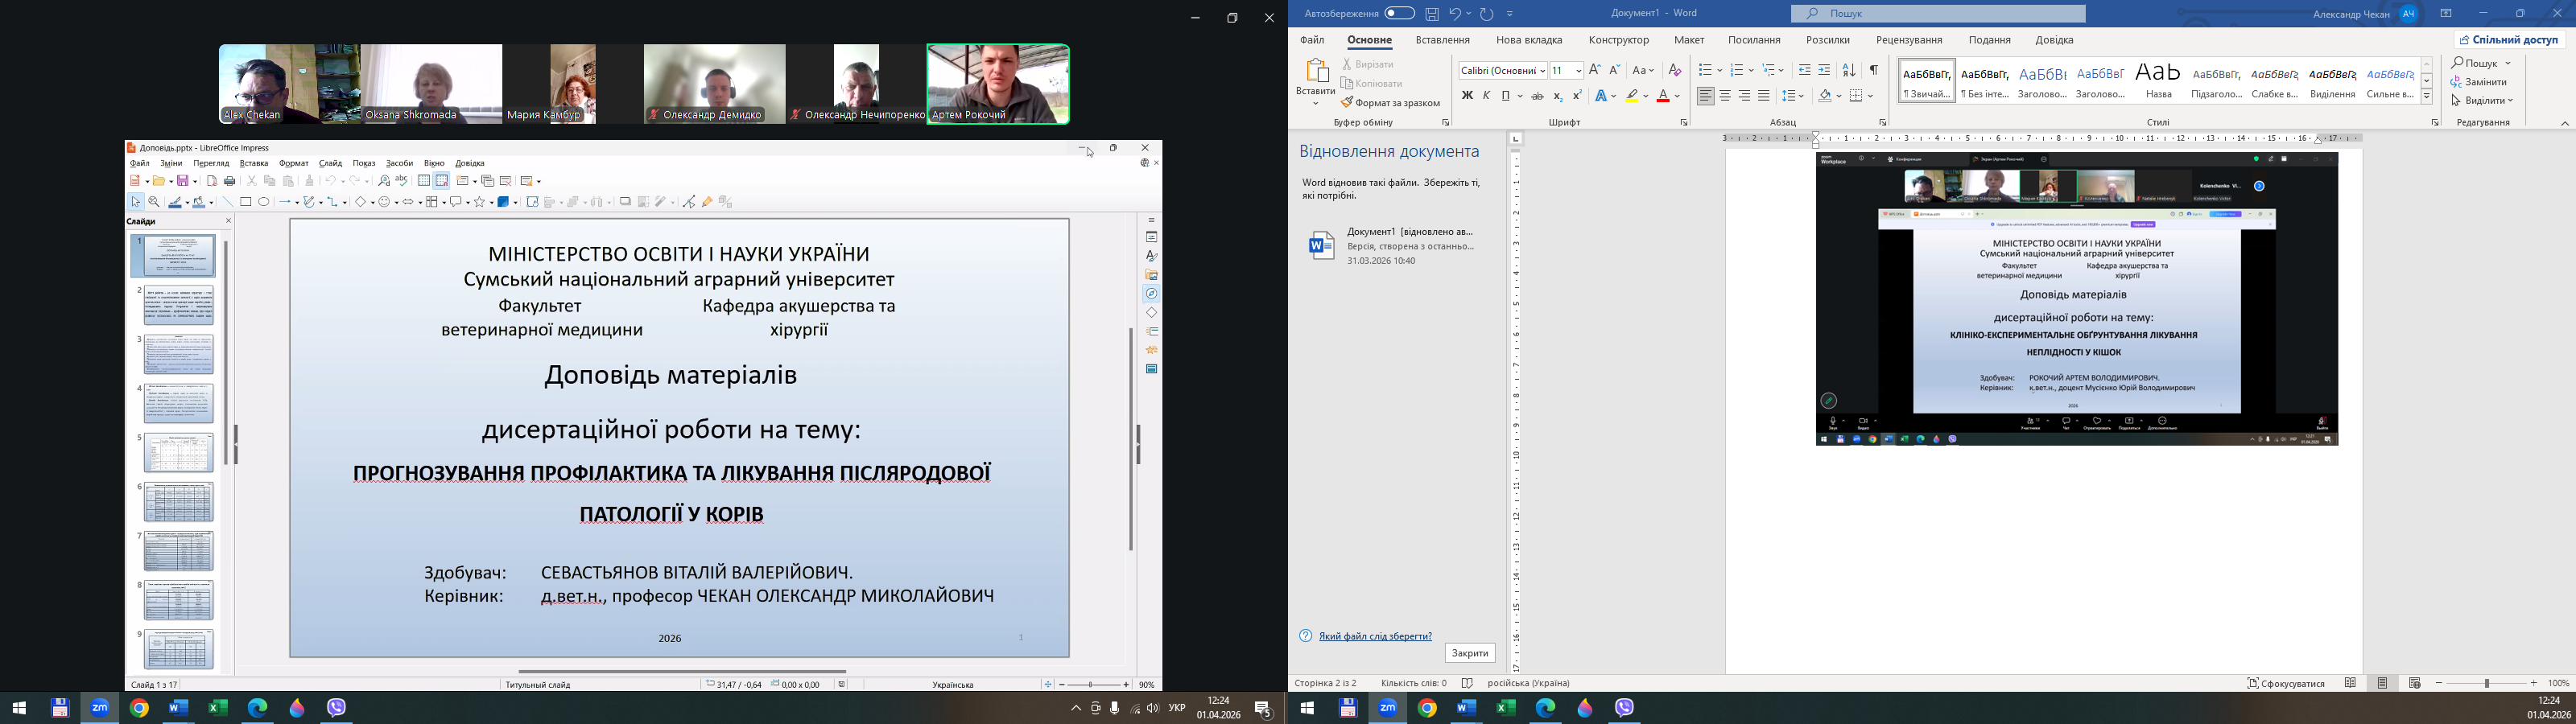Enable Сфокусуватися focus mode in status bar
This screenshot has width=2576, height=724.
(2286, 683)
